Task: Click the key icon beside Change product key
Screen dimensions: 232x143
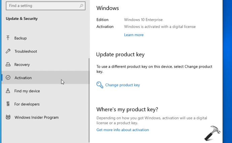Action: point(100,85)
